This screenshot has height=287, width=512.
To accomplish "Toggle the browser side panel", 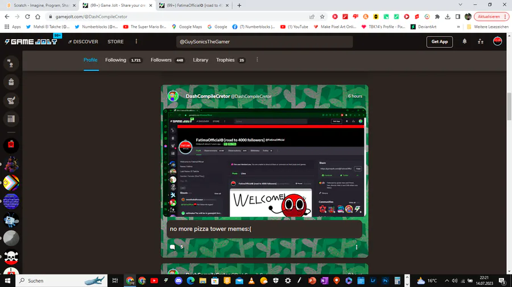I will tap(458, 16).
